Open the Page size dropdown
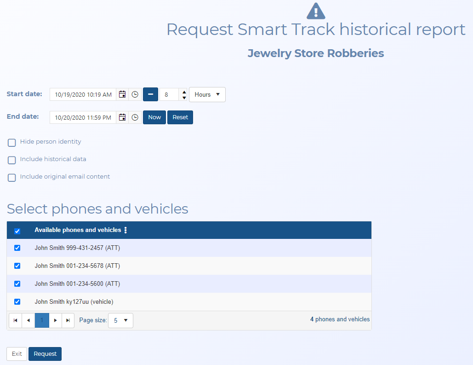The image size is (473, 365). click(x=120, y=320)
